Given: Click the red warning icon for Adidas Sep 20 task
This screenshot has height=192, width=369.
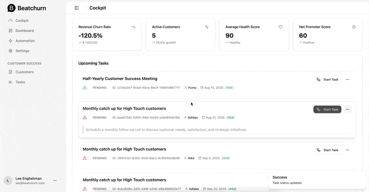Looking at the screenshot, I should pyautogui.click(x=85, y=189).
